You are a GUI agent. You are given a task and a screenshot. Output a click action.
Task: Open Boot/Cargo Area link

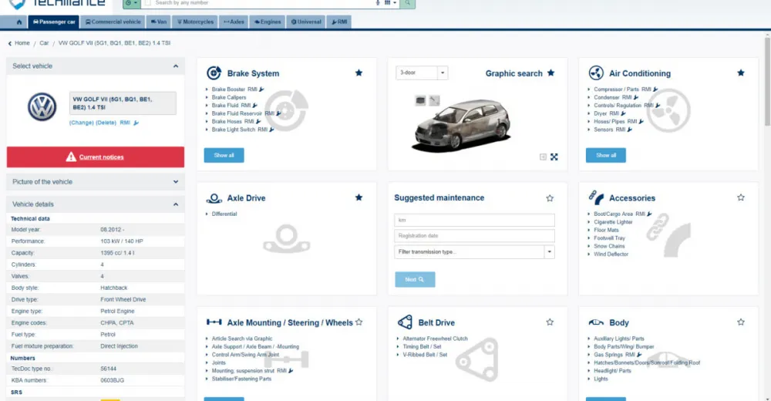coord(613,214)
